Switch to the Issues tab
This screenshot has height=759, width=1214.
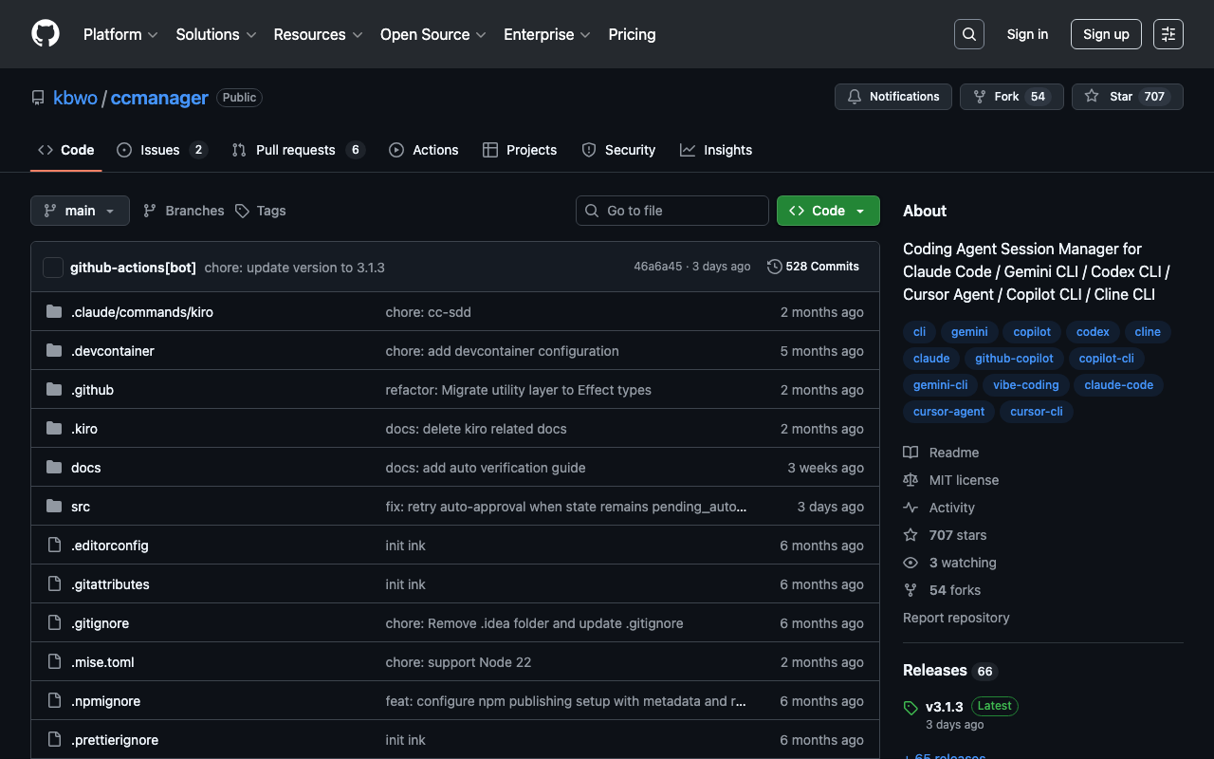tap(159, 150)
